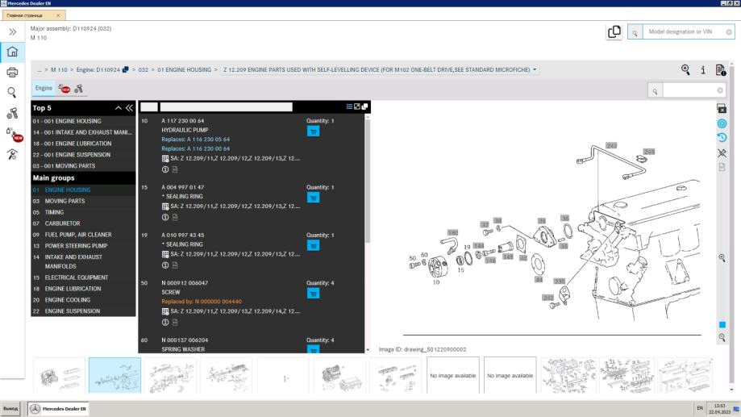This screenshot has height=417, width=741.
Task: Click the blue target circle icon on right toolbar
Action: click(x=722, y=123)
